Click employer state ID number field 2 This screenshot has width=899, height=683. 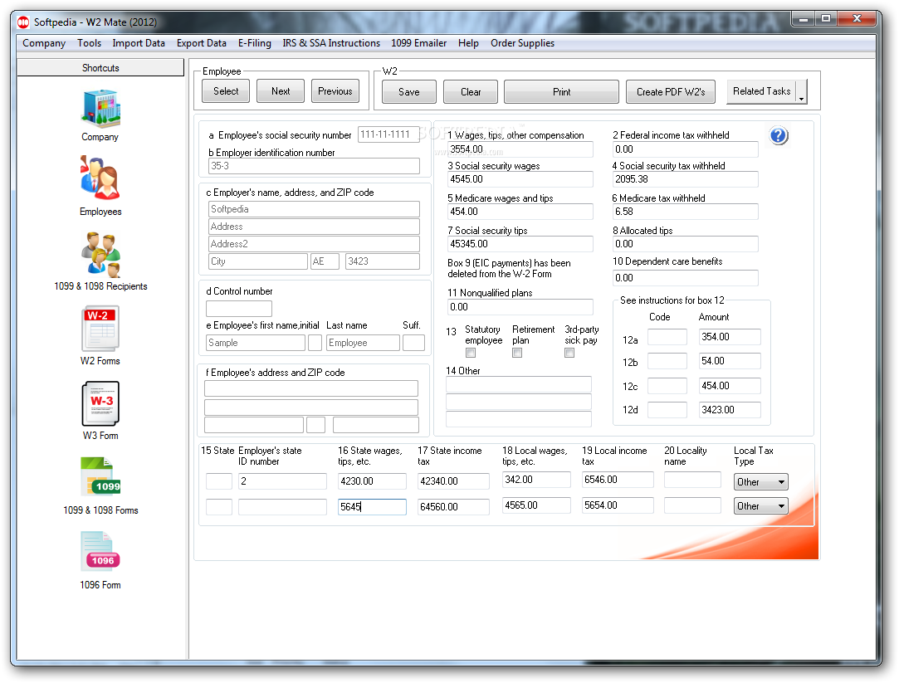[x=282, y=481]
